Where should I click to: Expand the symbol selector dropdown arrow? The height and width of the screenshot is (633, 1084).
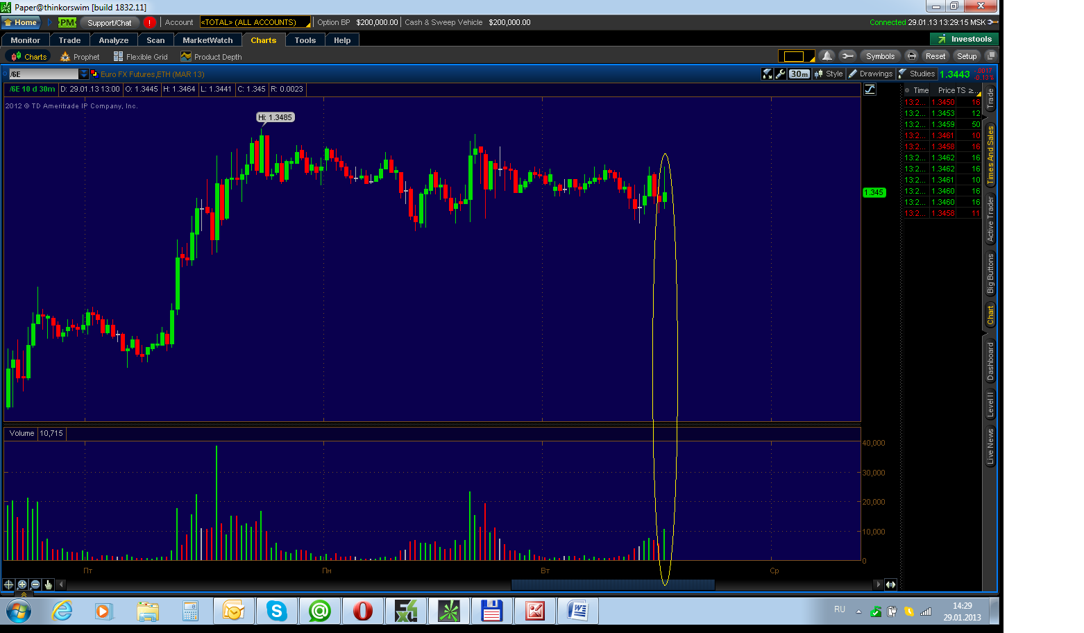coord(84,74)
